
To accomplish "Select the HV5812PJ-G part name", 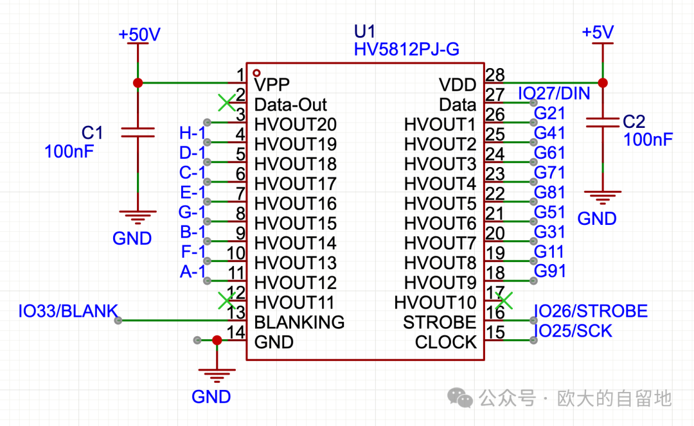I will pos(406,49).
